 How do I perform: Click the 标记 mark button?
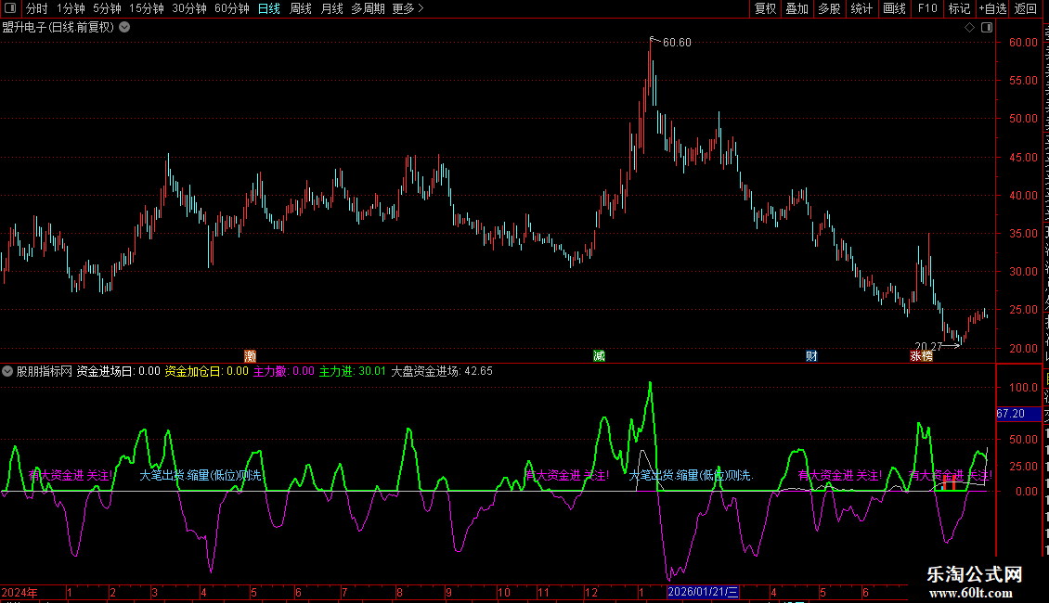click(x=959, y=8)
